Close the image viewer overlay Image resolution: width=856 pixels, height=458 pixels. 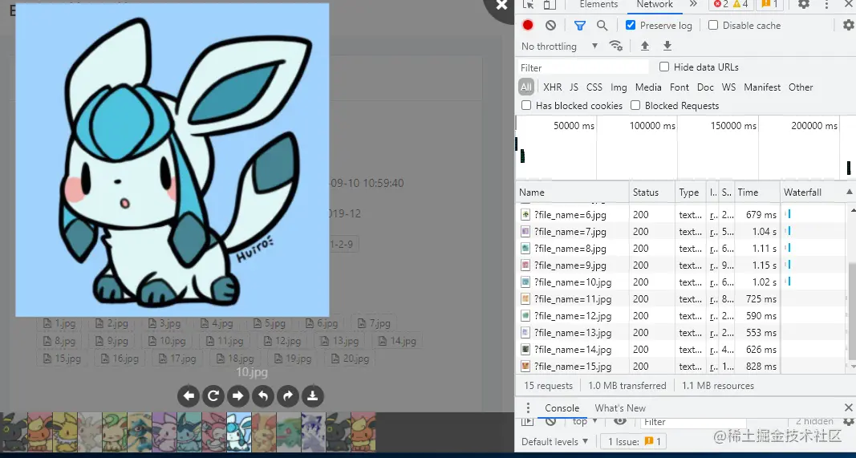(x=501, y=6)
